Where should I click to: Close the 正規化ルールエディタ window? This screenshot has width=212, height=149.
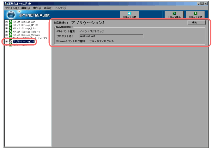pyautogui.click(x=206, y=4)
